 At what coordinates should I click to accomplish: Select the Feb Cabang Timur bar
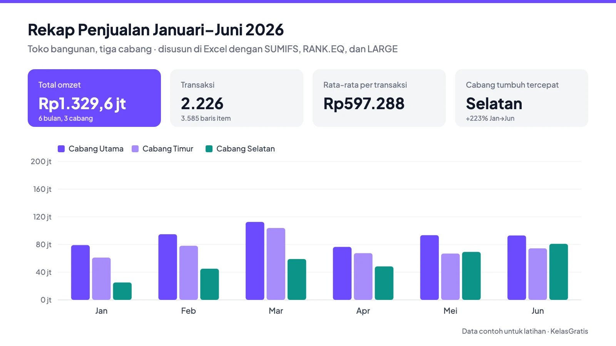(189, 273)
